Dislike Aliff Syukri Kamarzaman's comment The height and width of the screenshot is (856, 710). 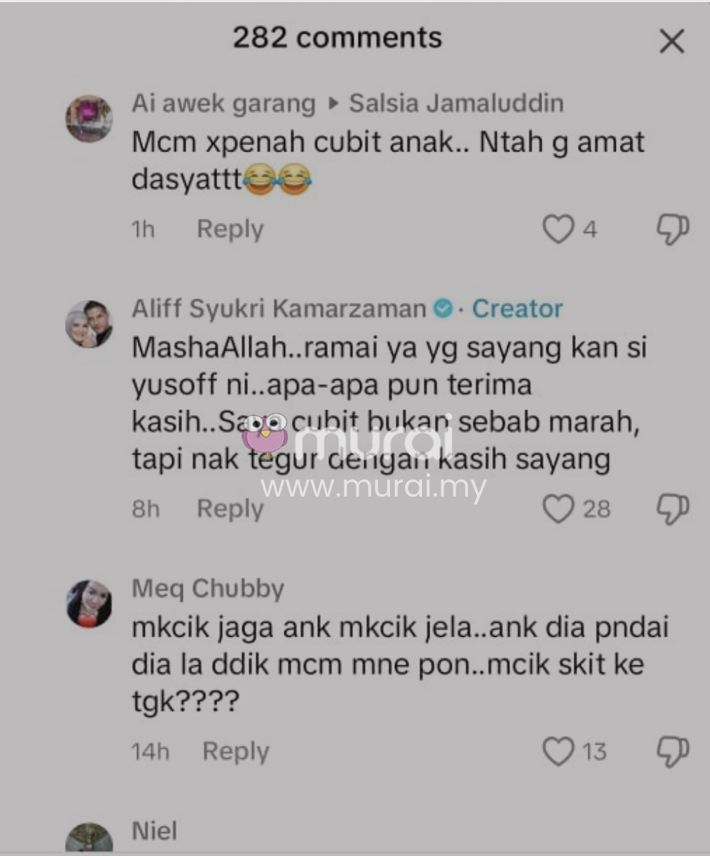[x=672, y=509]
